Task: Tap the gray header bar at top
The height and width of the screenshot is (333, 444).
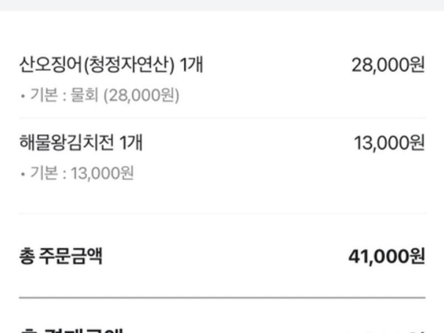Action: (222, 5)
